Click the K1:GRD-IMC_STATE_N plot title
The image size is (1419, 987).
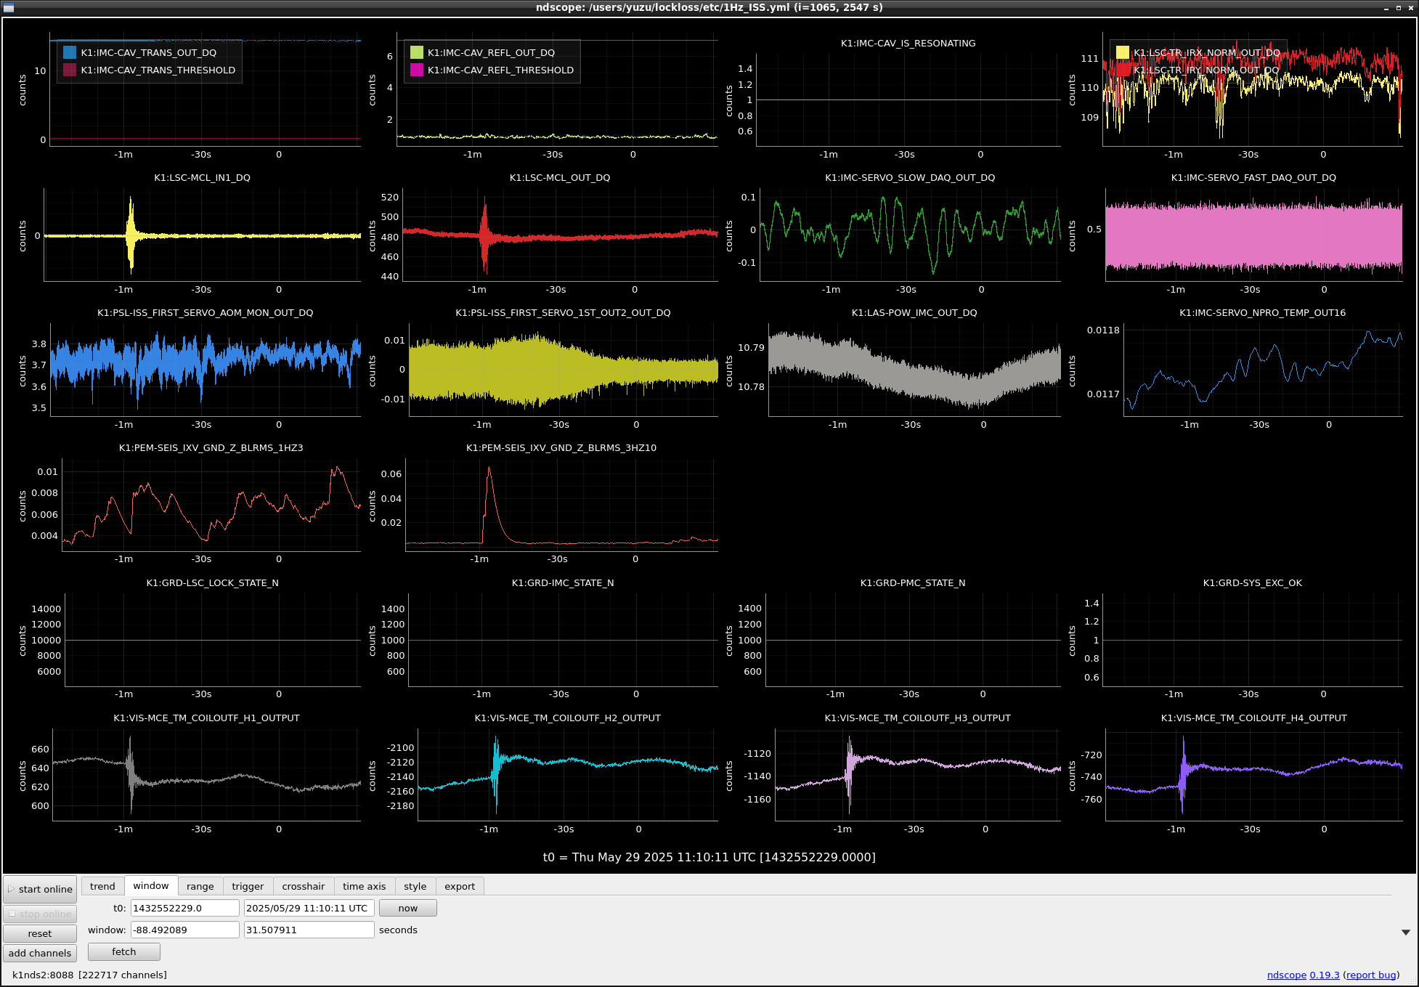[563, 582]
